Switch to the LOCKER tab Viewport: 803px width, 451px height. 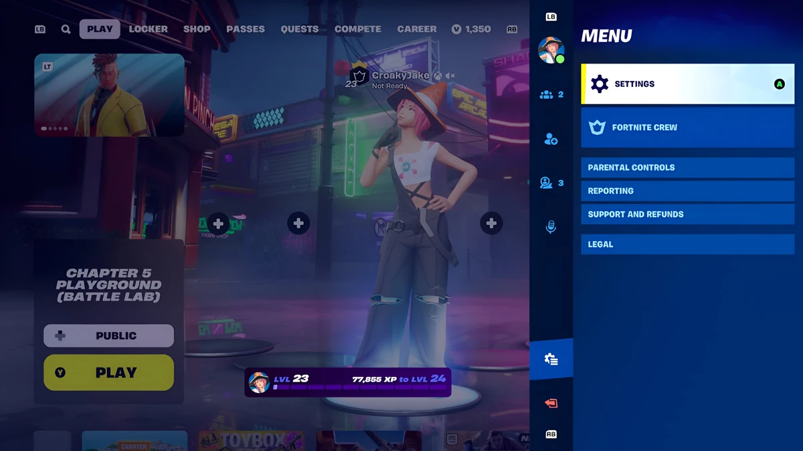(148, 29)
